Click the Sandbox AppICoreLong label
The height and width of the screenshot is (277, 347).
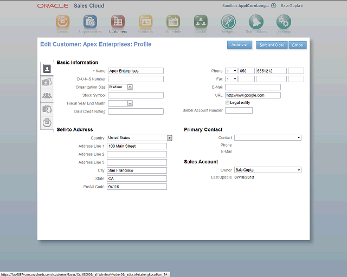246,6
